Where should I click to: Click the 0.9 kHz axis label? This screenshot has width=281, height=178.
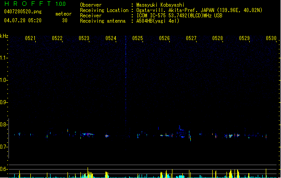(x=4, y=102)
